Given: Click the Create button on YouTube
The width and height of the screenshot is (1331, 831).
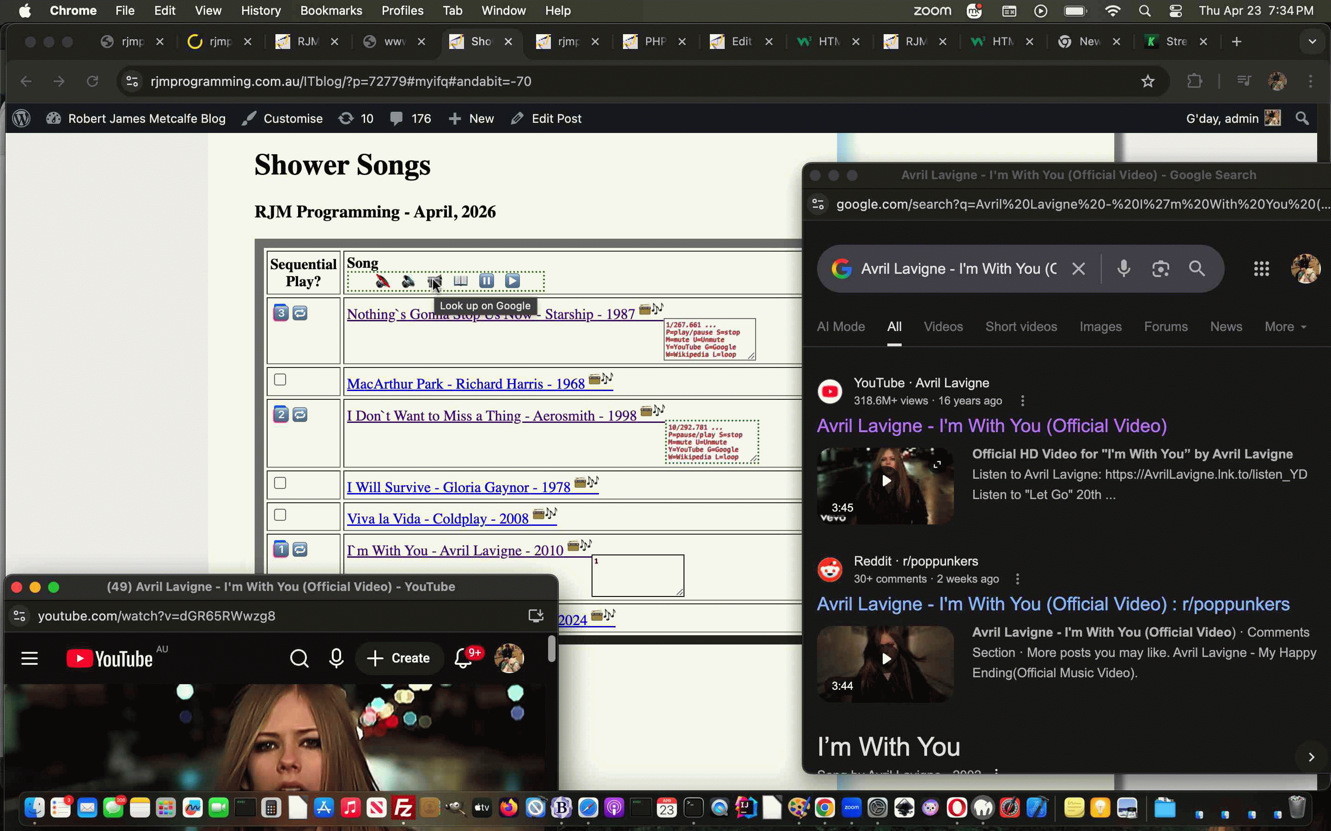Looking at the screenshot, I should (x=399, y=658).
